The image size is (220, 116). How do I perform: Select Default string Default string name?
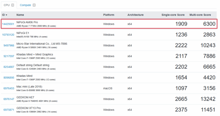(x=33, y=65)
